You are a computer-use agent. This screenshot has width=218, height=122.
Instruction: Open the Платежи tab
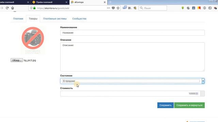(18, 19)
